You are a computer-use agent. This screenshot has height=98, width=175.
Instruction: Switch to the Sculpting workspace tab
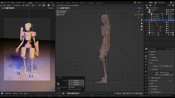point(44,3)
